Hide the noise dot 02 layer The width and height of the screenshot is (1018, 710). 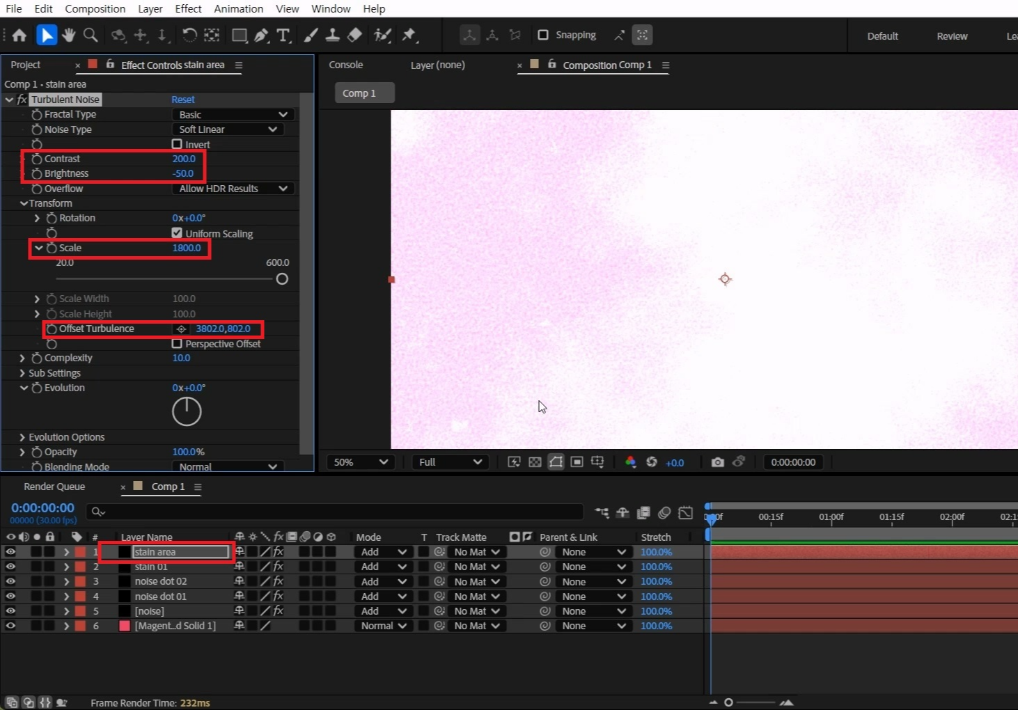point(10,581)
